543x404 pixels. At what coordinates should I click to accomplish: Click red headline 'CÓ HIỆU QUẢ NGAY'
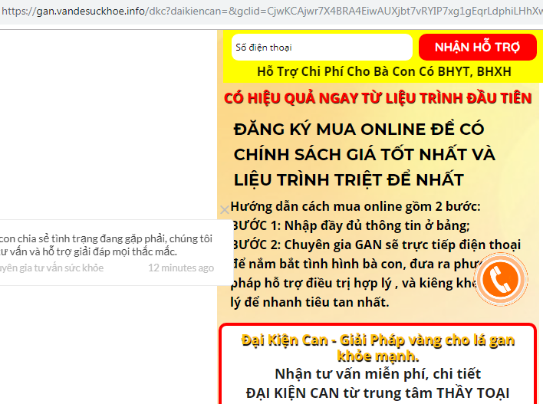point(377,98)
